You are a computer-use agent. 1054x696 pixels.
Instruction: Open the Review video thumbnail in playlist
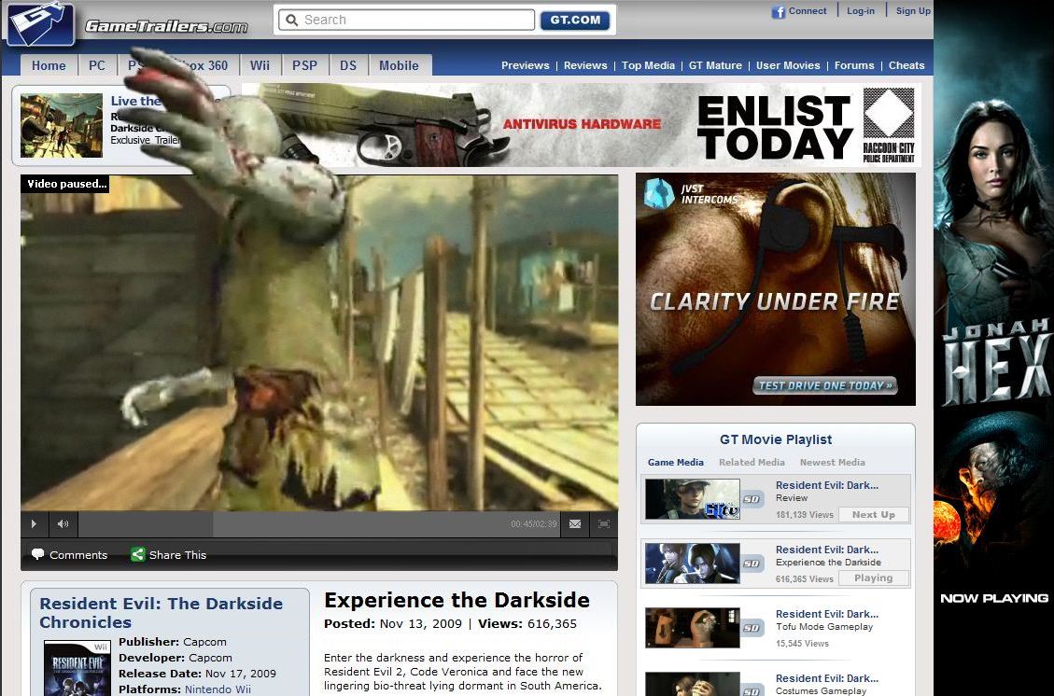693,499
